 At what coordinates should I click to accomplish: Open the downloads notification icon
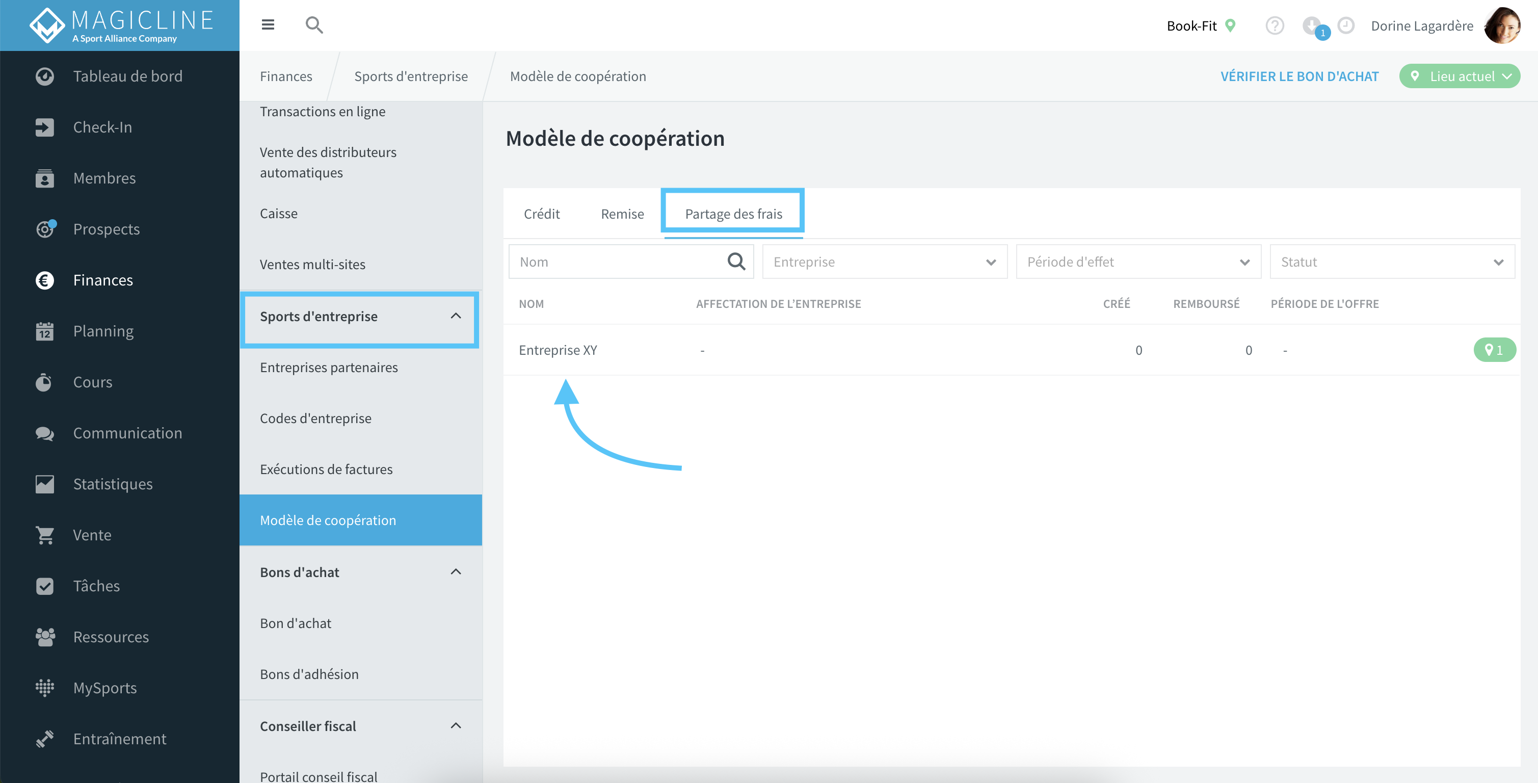click(x=1313, y=25)
